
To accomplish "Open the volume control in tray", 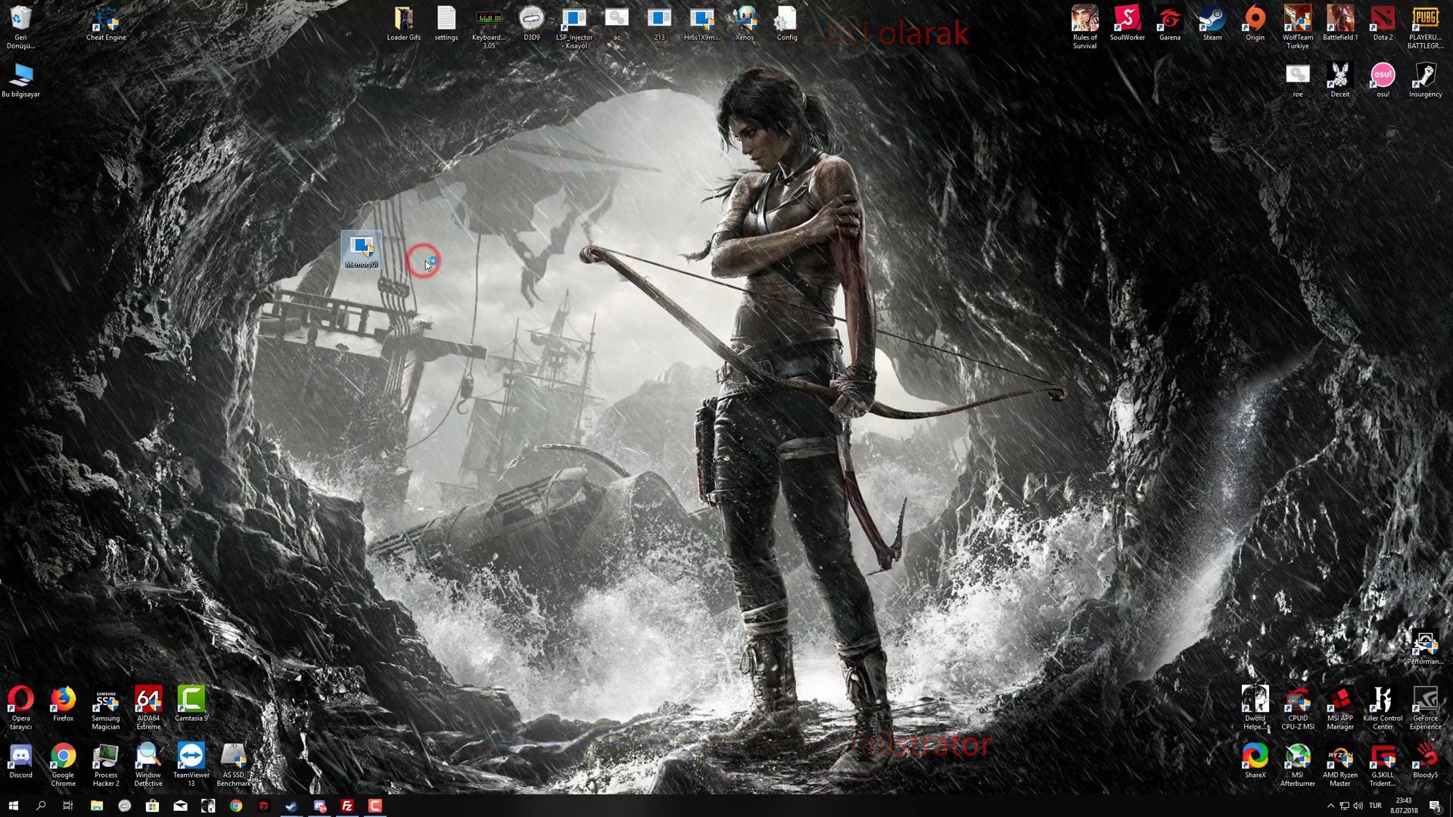I will (1358, 806).
